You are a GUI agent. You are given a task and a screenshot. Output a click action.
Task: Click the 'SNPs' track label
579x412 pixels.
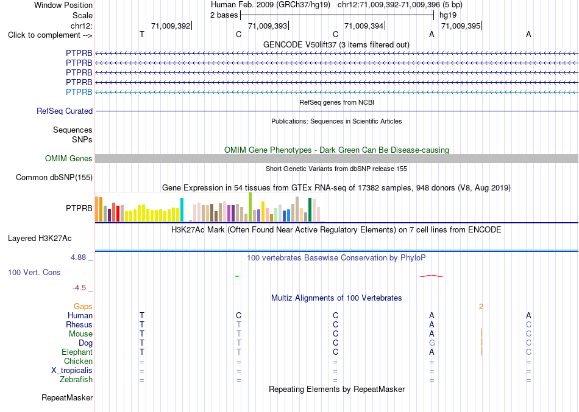[x=82, y=140]
